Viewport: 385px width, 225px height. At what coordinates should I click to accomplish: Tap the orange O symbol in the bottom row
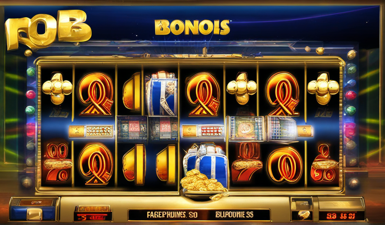click(285, 165)
